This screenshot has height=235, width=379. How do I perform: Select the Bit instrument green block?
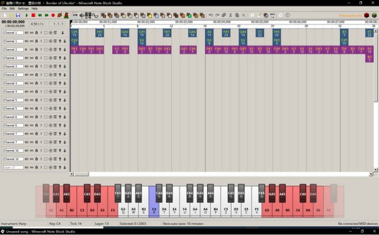[x=189, y=15]
